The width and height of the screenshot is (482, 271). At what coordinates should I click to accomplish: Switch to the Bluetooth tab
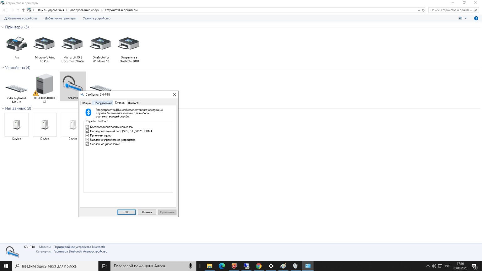click(134, 103)
